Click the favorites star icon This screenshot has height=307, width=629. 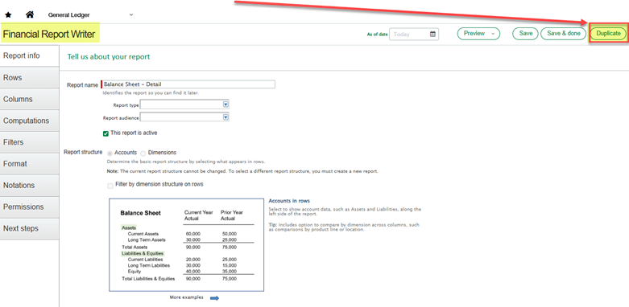coord(8,14)
